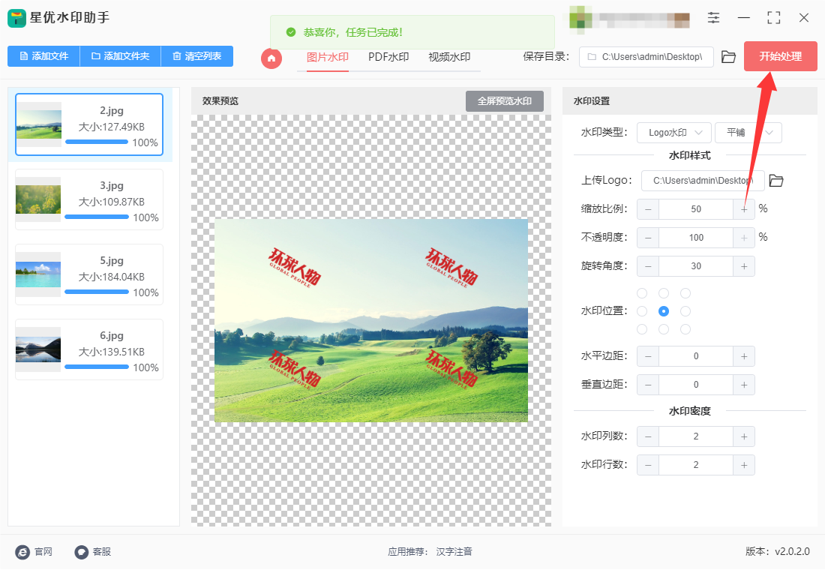Click progress bar of 6.jpg
This screenshot has width=825, height=570.
[x=97, y=367]
